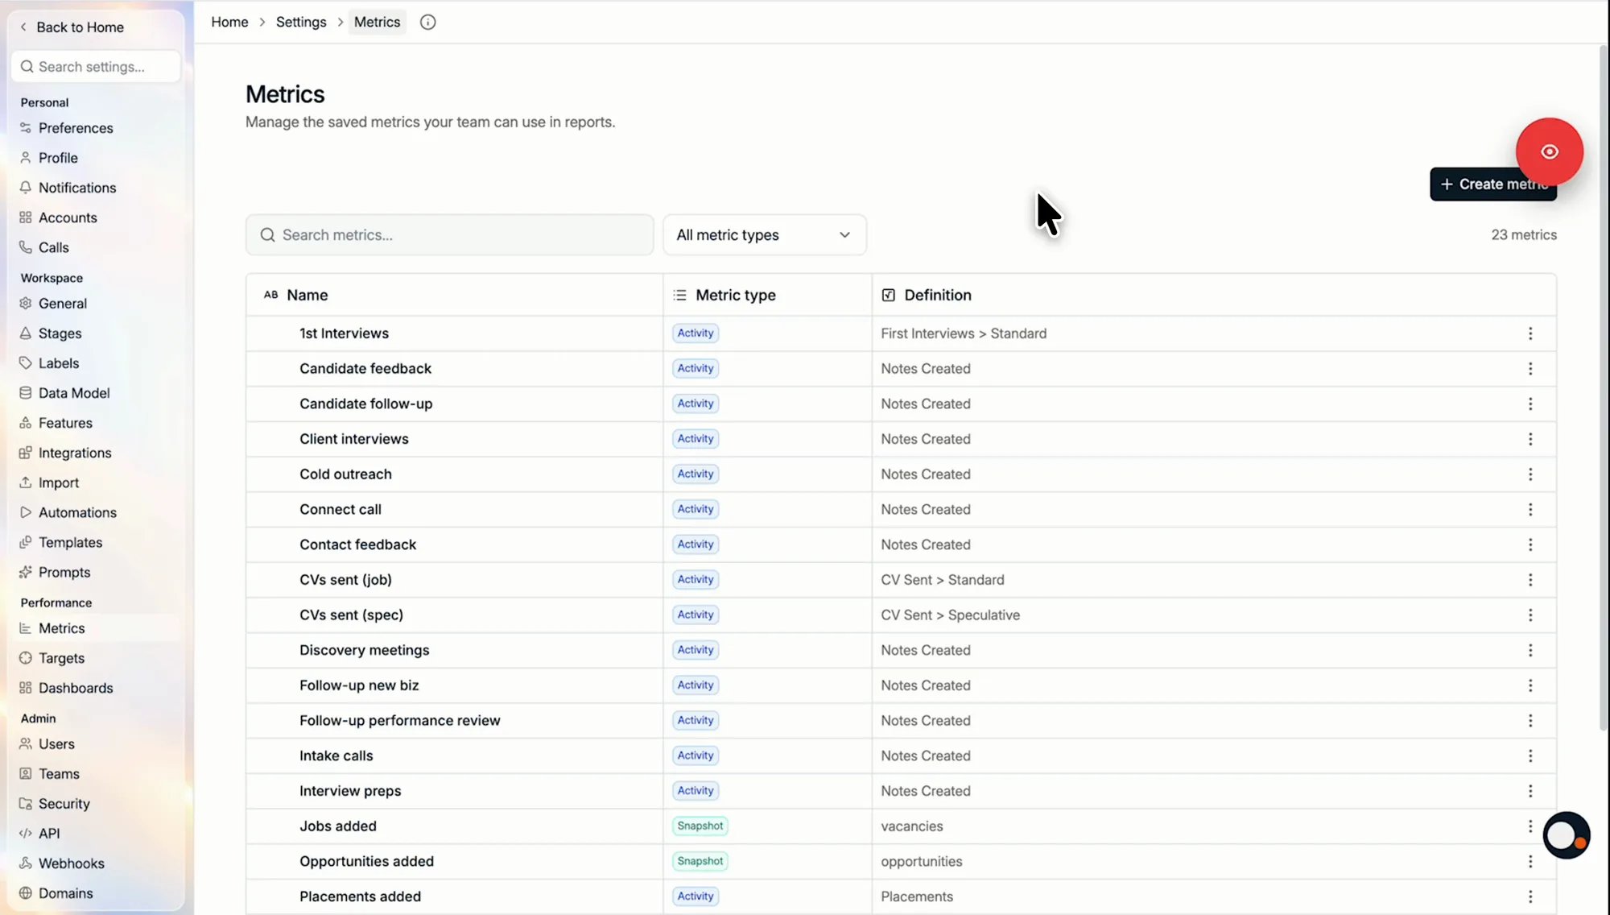Open row options for 1st Interviews metric
The image size is (1610, 915).
pyautogui.click(x=1530, y=333)
